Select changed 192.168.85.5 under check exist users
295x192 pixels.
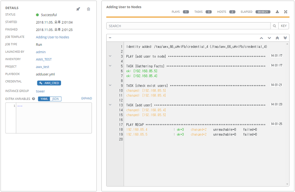point(146,91)
